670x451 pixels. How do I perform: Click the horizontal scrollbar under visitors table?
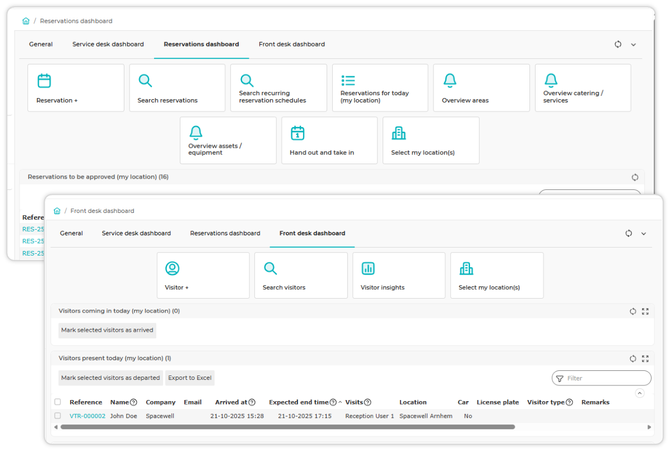[287, 427]
